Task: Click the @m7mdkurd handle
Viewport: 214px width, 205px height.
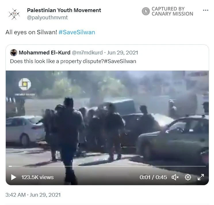Action: point(87,53)
